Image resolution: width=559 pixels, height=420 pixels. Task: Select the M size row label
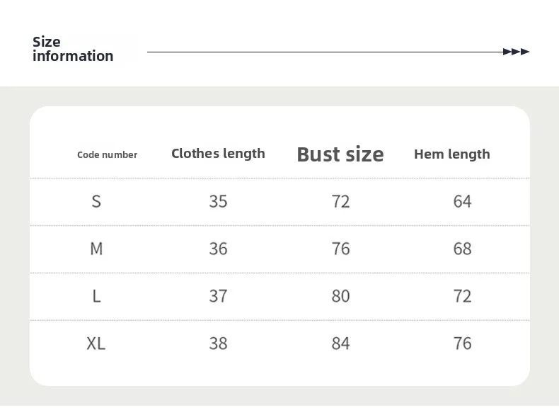pyautogui.click(x=96, y=249)
